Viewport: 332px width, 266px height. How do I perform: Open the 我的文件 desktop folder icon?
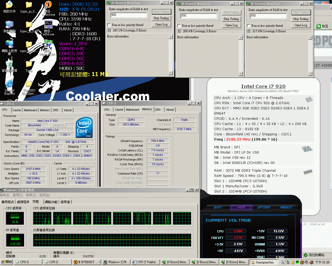coord(9,7)
